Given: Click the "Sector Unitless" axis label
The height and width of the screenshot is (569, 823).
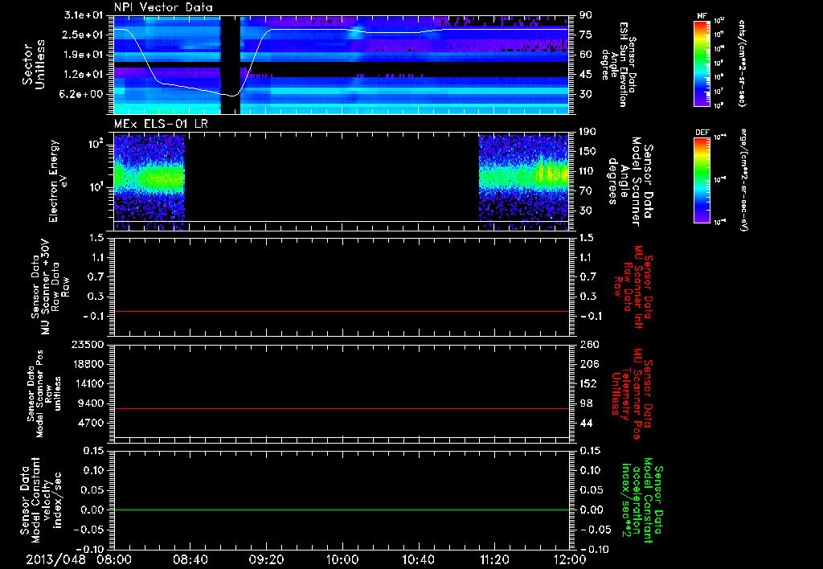Looking at the screenshot, I should (34, 64).
